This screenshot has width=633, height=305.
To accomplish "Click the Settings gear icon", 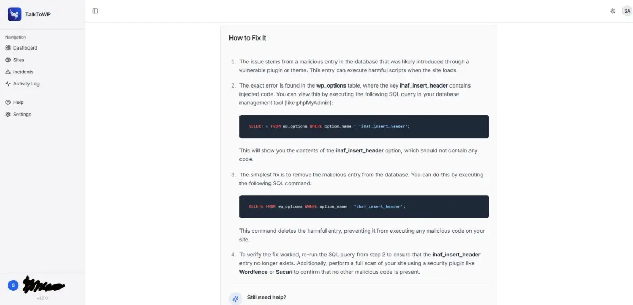I will [x=8, y=115].
